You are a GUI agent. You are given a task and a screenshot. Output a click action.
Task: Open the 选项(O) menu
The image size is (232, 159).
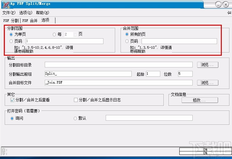(x=26, y=13)
